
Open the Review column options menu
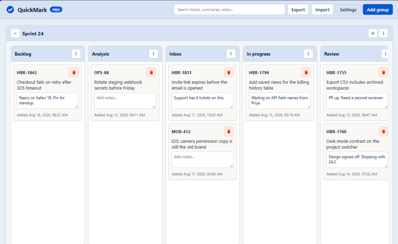point(385,54)
